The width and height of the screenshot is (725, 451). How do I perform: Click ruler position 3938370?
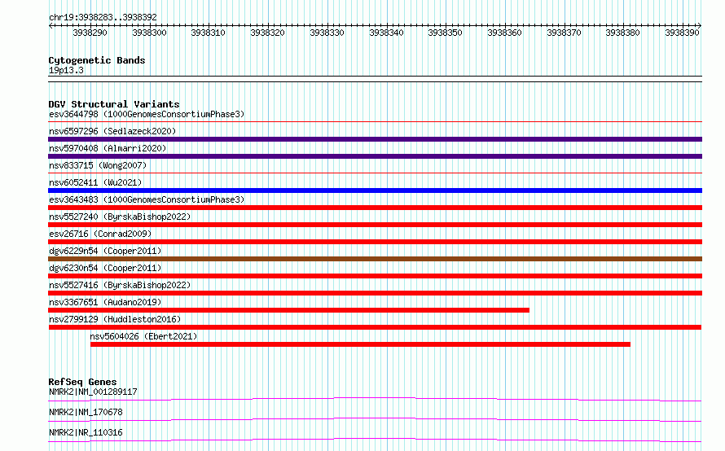click(x=564, y=33)
